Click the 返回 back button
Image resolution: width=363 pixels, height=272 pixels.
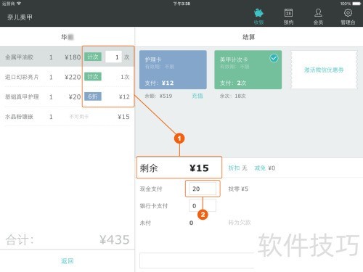pyautogui.click(x=68, y=261)
